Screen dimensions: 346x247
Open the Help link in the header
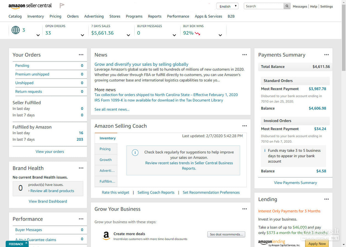[x=314, y=6]
